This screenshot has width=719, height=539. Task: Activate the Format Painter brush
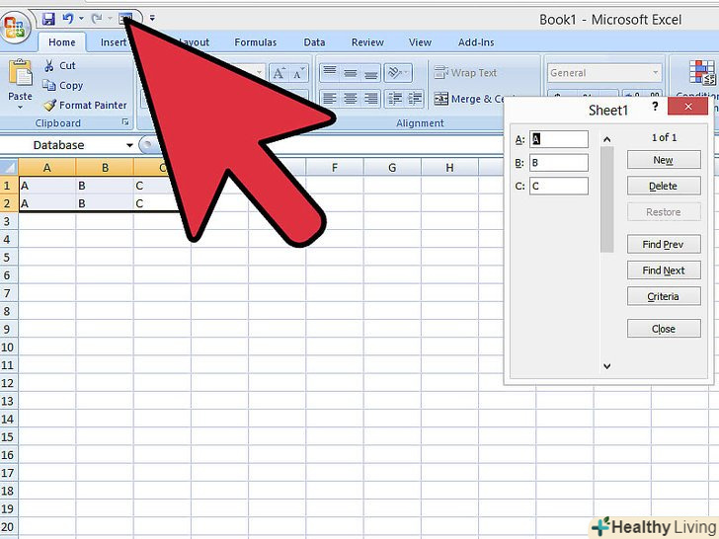click(85, 105)
